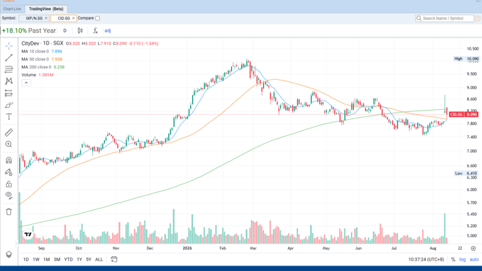Click the Low 6.410 price marker
Image resolution: width=482 pixels, height=271 pixels.
(466, 174)
